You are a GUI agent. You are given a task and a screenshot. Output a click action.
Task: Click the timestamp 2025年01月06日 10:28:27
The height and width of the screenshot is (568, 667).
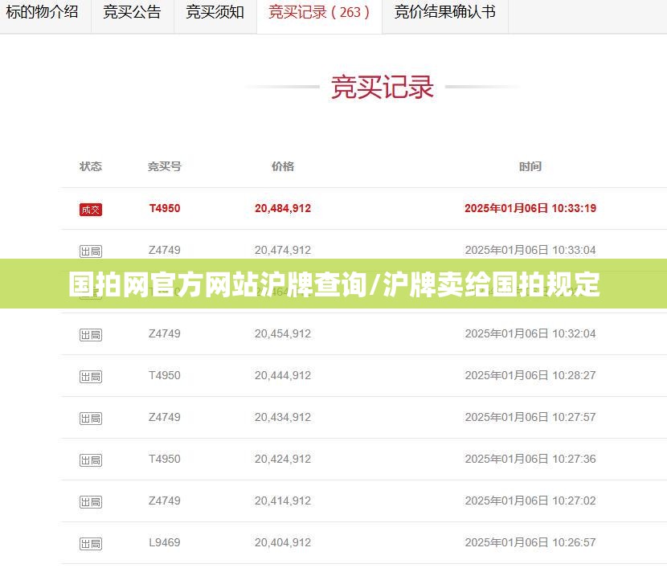530,375
